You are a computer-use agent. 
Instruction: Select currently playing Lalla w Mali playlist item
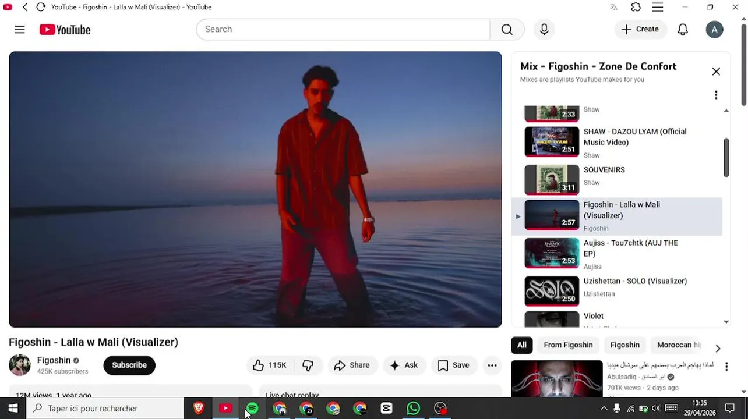click(617, 216)
